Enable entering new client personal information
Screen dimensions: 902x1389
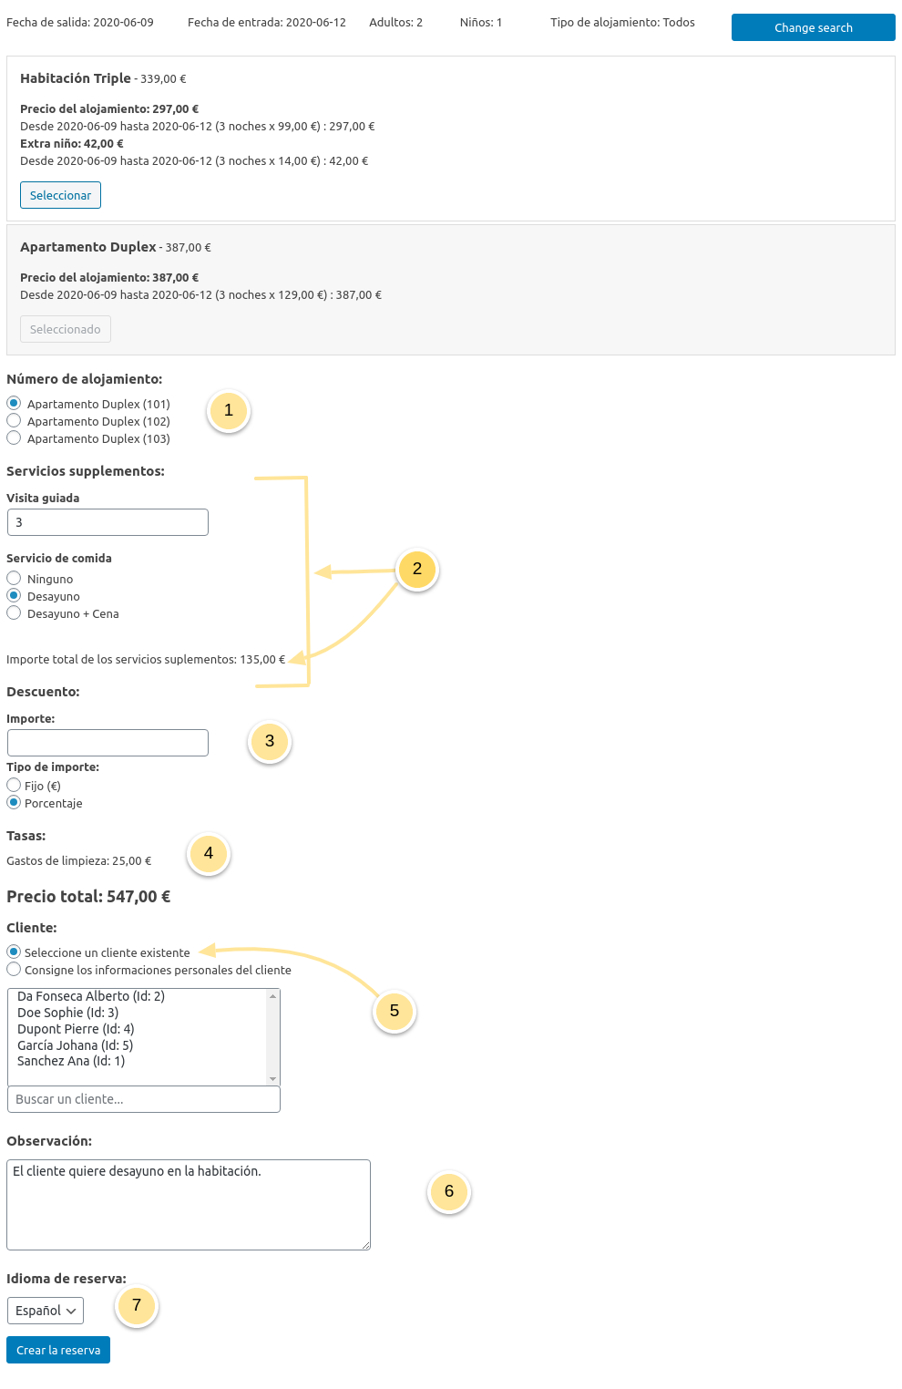(14, 969)
